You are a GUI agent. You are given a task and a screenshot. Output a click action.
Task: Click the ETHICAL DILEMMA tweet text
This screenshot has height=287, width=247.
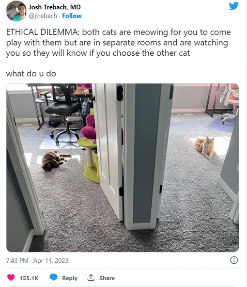[119, 43]
